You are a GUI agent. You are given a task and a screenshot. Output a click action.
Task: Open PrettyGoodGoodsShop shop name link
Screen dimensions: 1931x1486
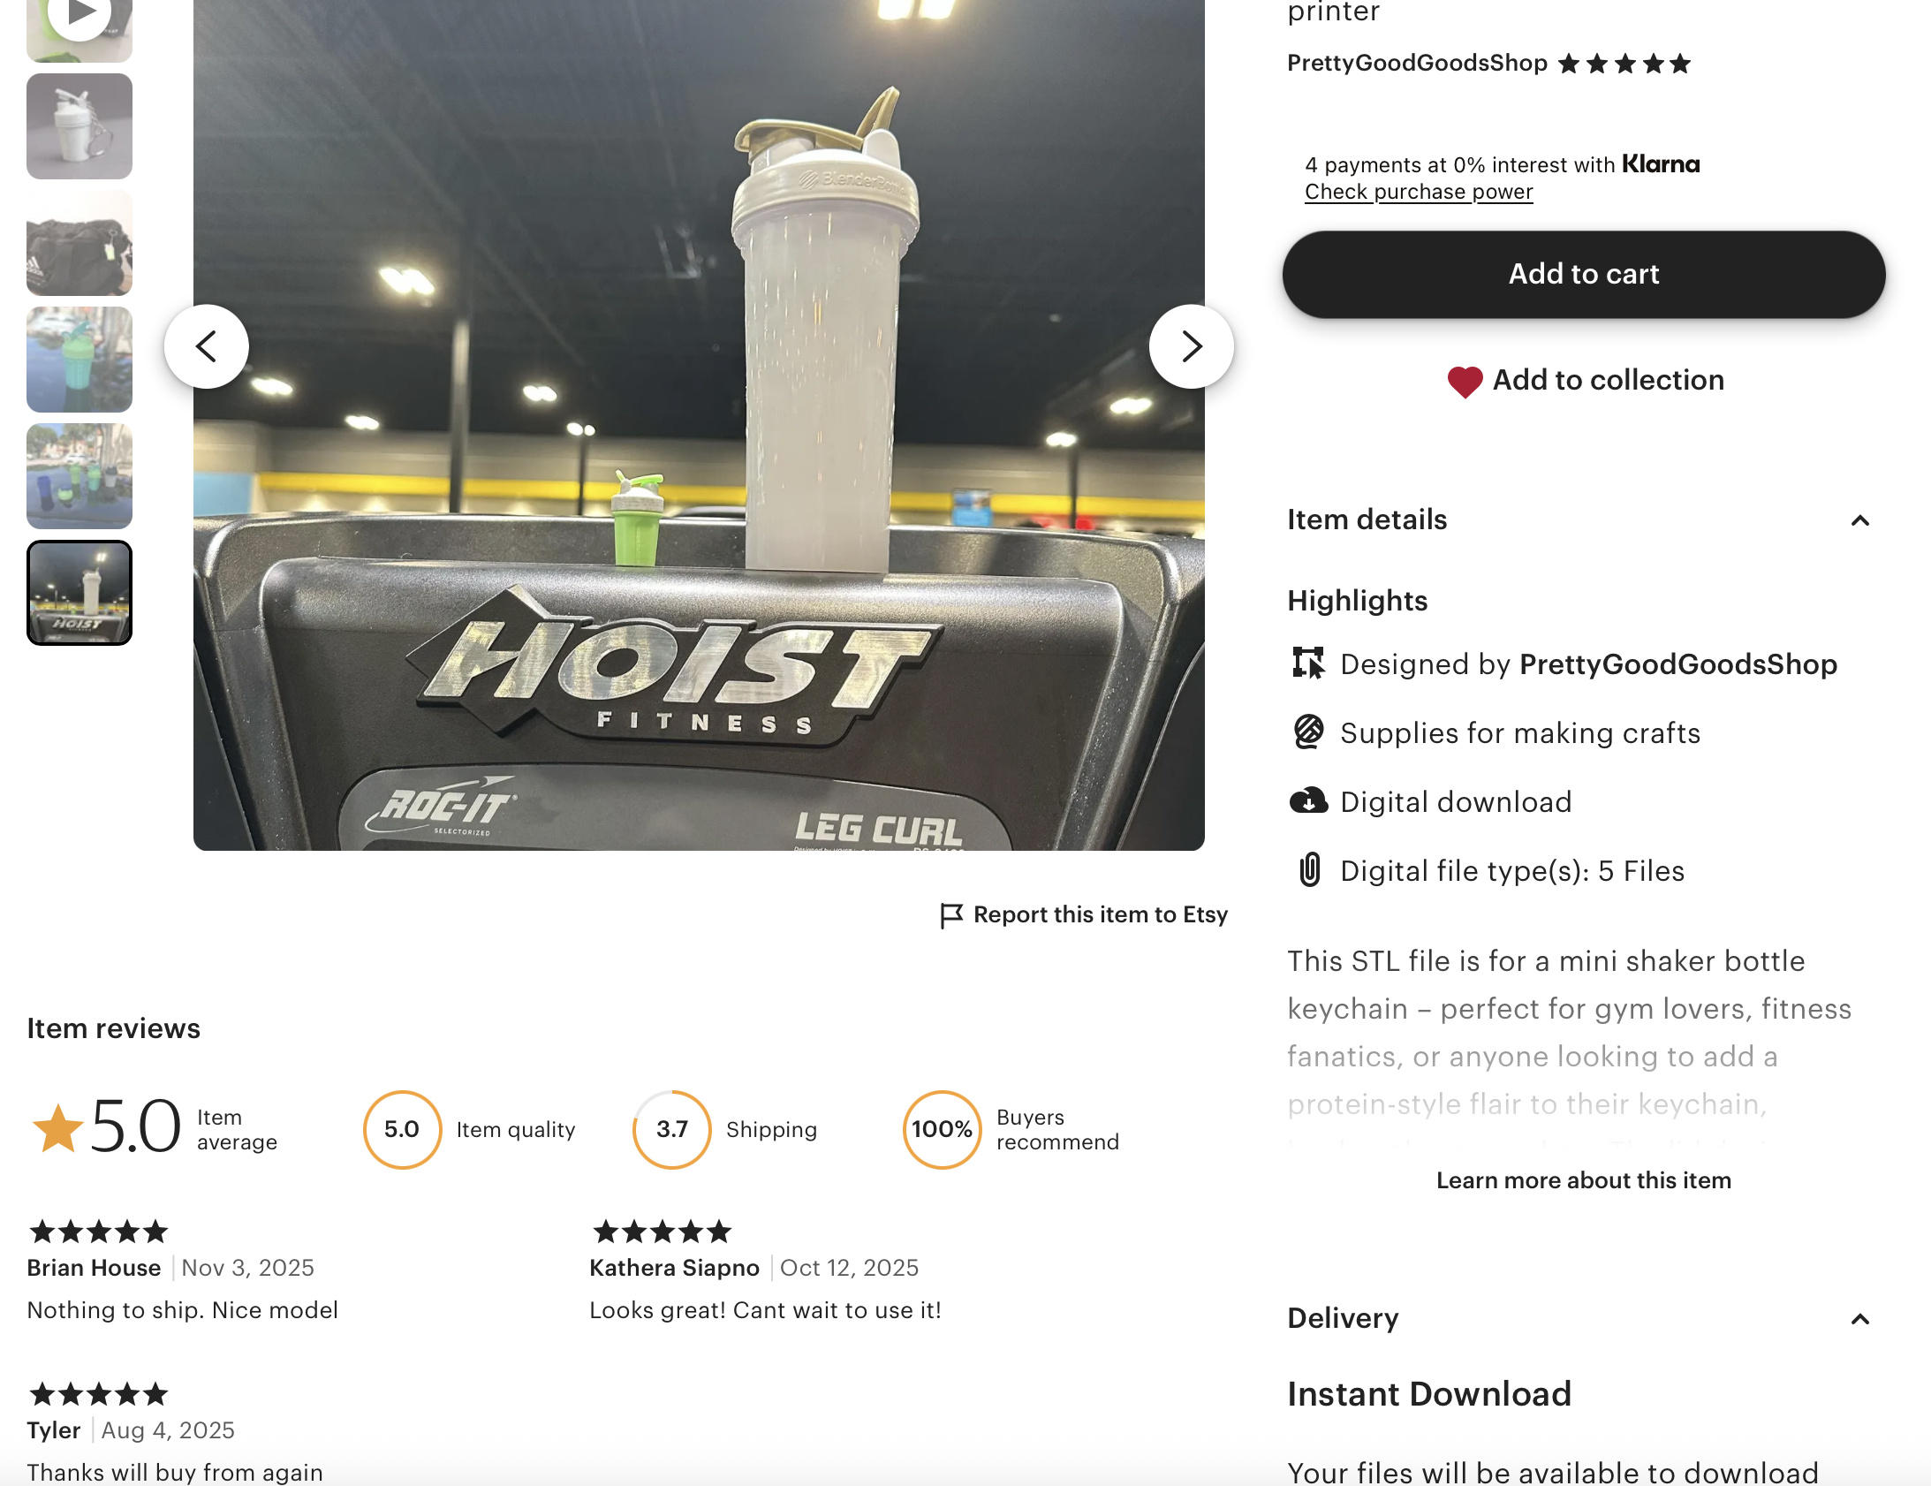[x=1416, y=63]
